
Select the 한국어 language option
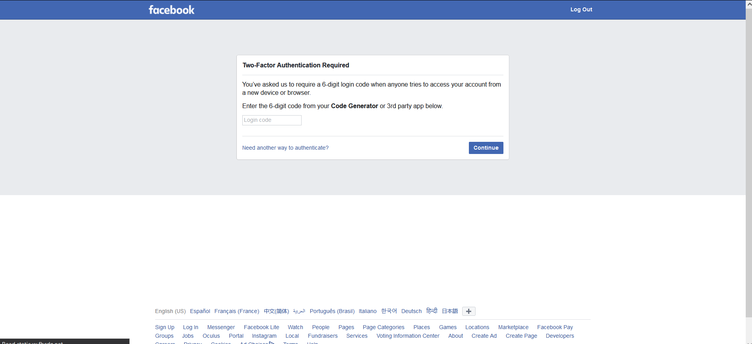tap(389, 311)
